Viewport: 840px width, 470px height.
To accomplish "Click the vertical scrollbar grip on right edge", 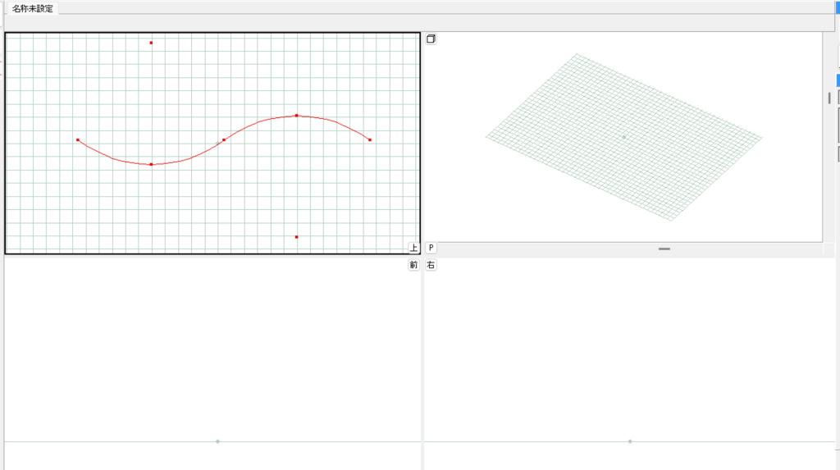I will tap(829, 98).
